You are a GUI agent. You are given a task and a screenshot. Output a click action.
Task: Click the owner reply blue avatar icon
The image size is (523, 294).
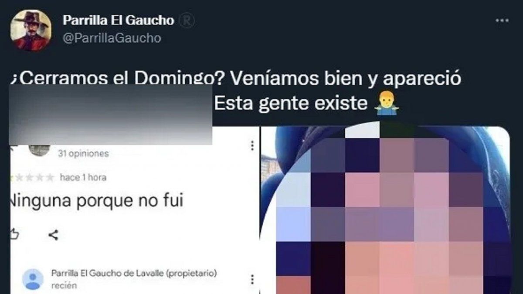click(33, 279)
